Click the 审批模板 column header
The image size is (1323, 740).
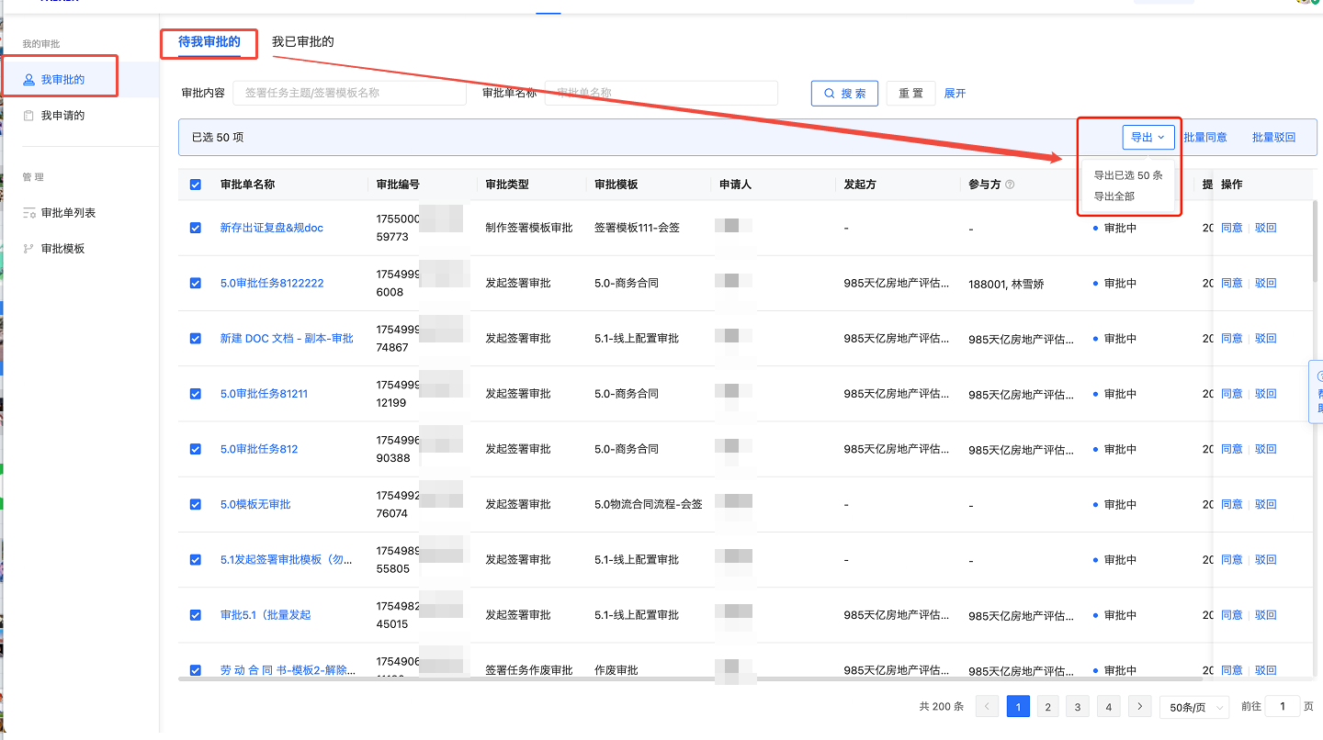click(x=616, y=185)
